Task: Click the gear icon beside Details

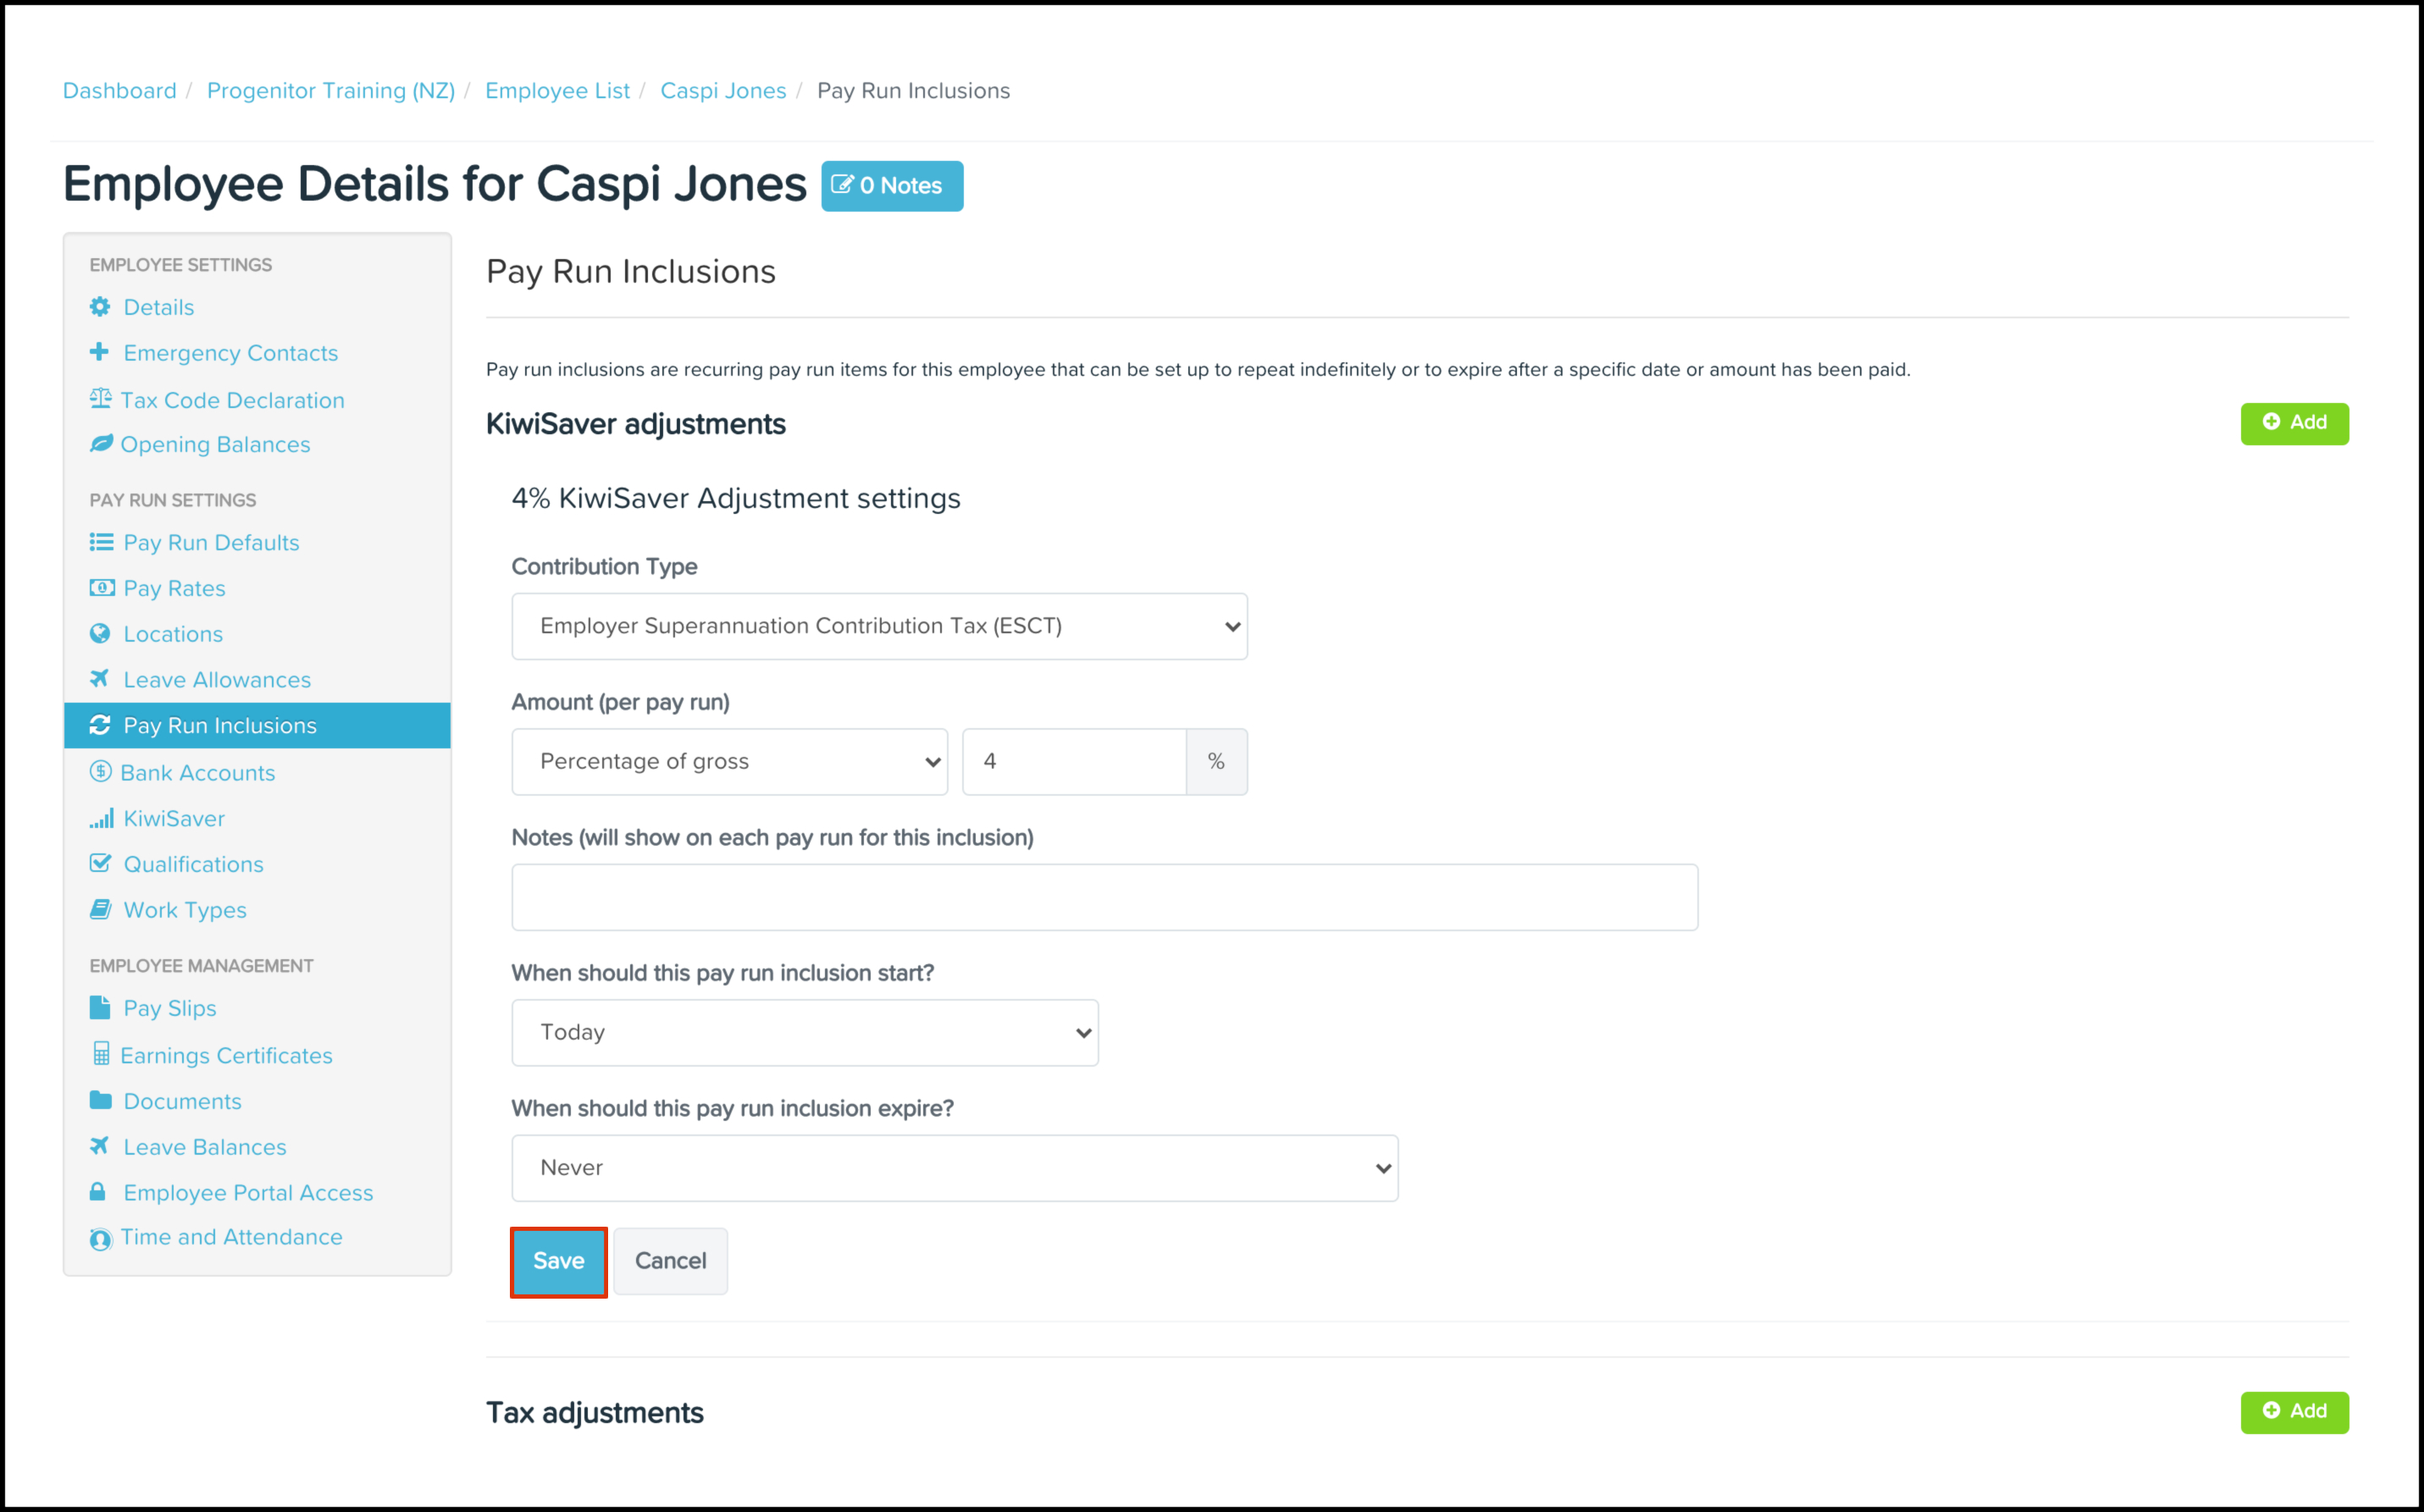Action: [100, 307]
